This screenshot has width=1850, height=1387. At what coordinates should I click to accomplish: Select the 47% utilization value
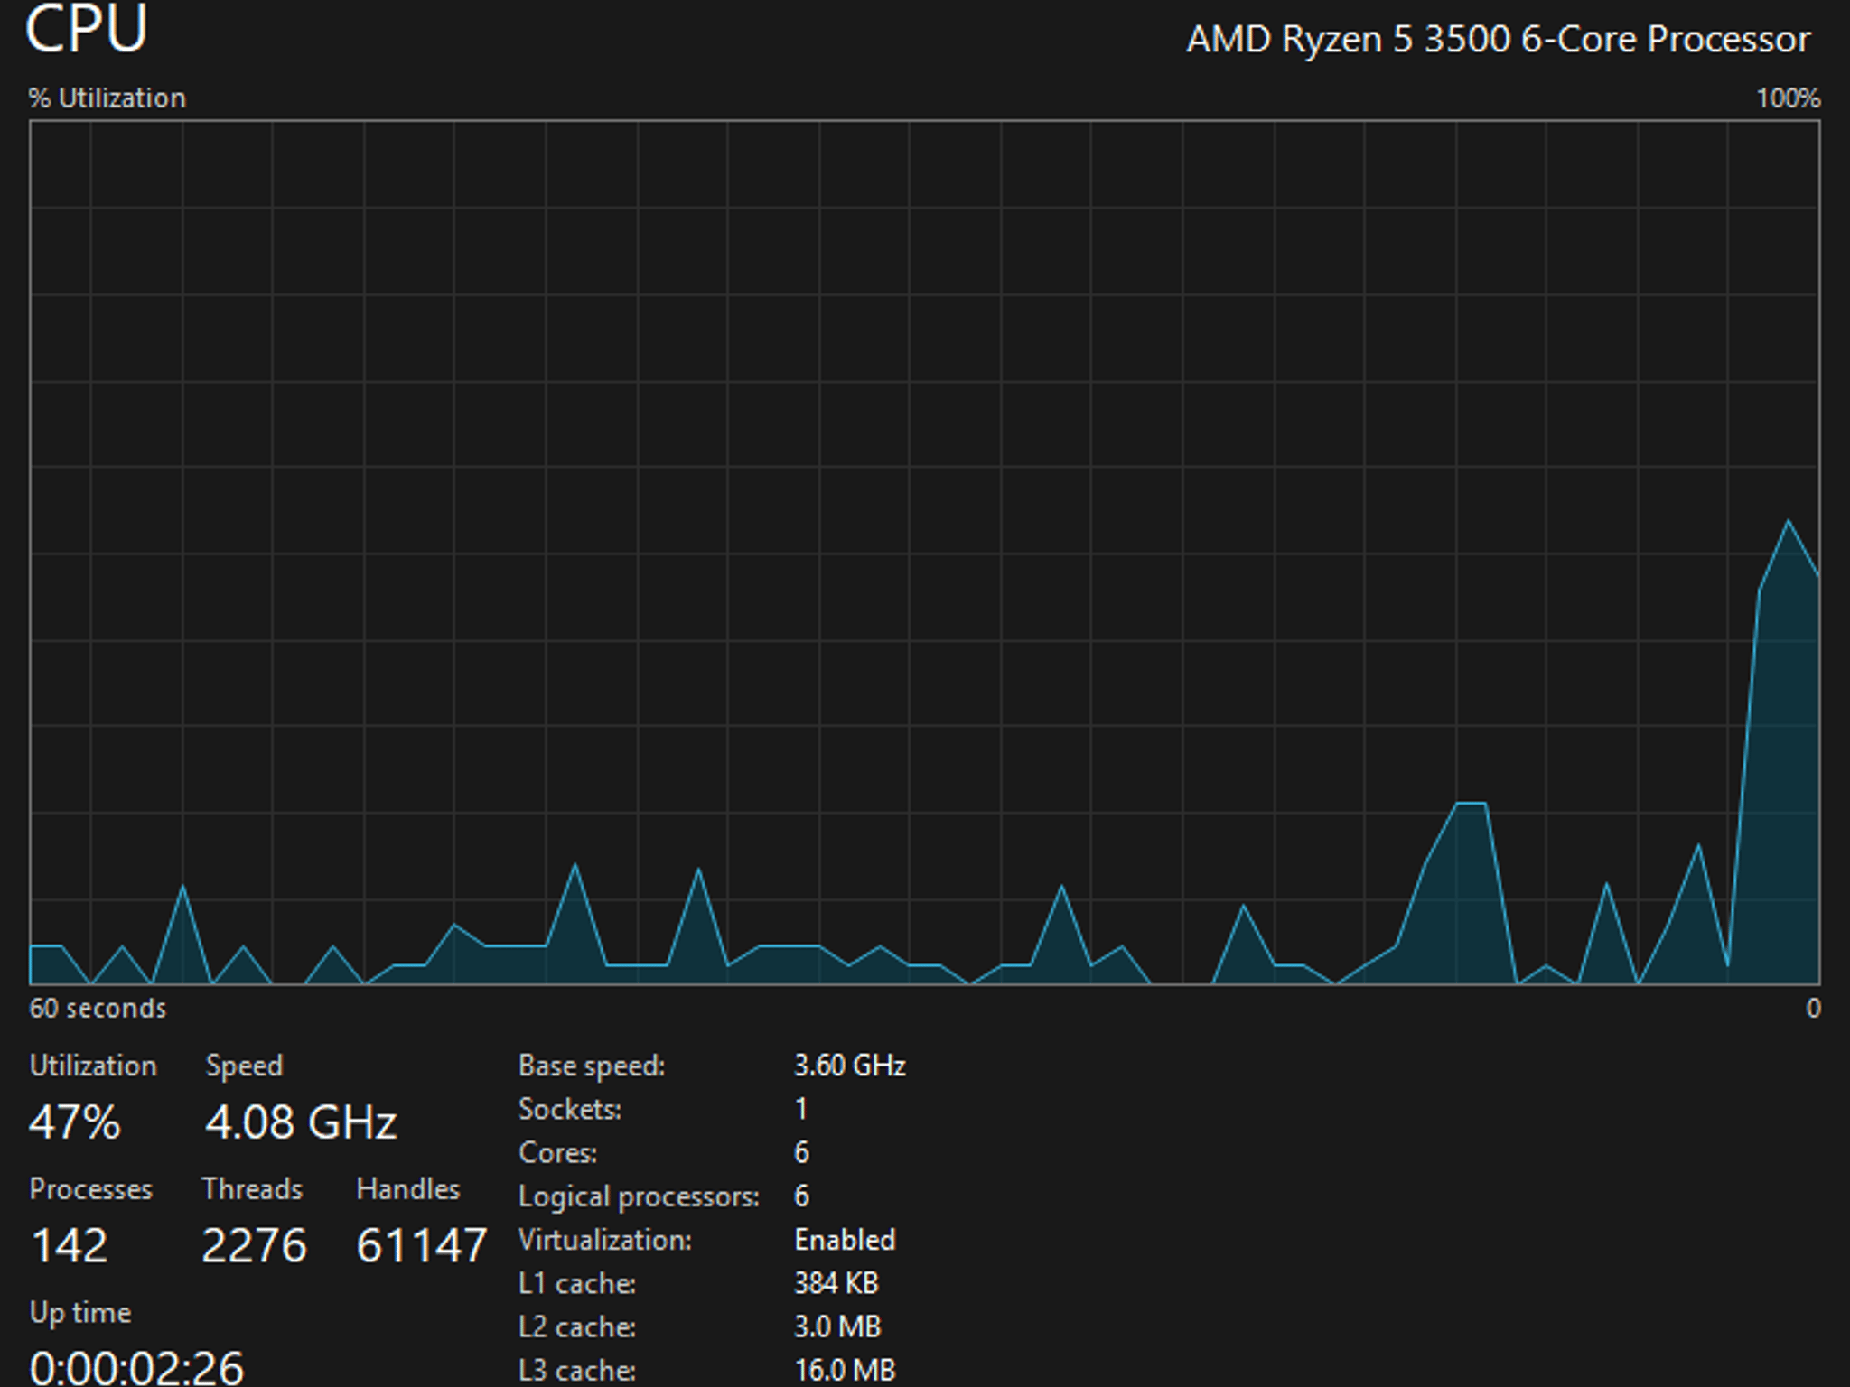pos(74,1122)
